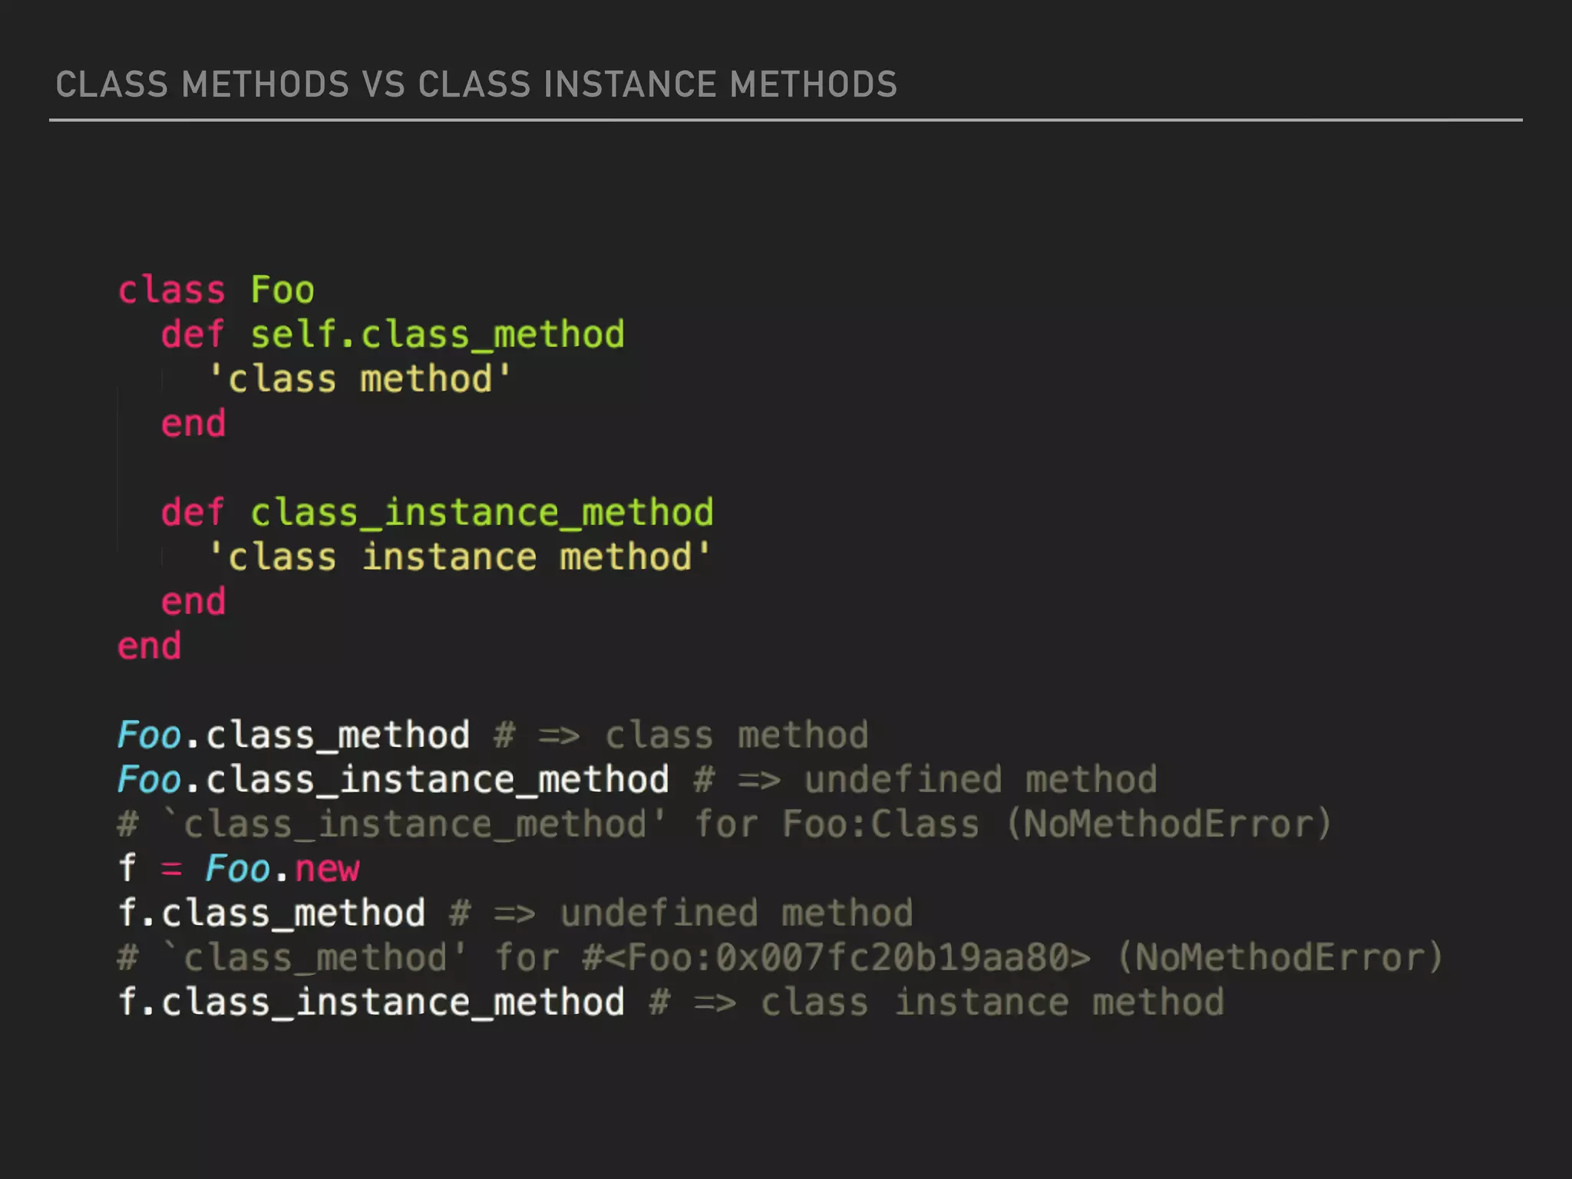Image resolution: width=1572 pixels, height=1179 pixels.
Task: Click the slide title 'CLASS METHODS VS CLASS INSTANCE METHODS'
Action: [476, 84]
